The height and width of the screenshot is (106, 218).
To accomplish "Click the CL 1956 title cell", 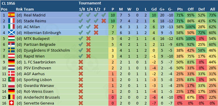I will 9,3.
